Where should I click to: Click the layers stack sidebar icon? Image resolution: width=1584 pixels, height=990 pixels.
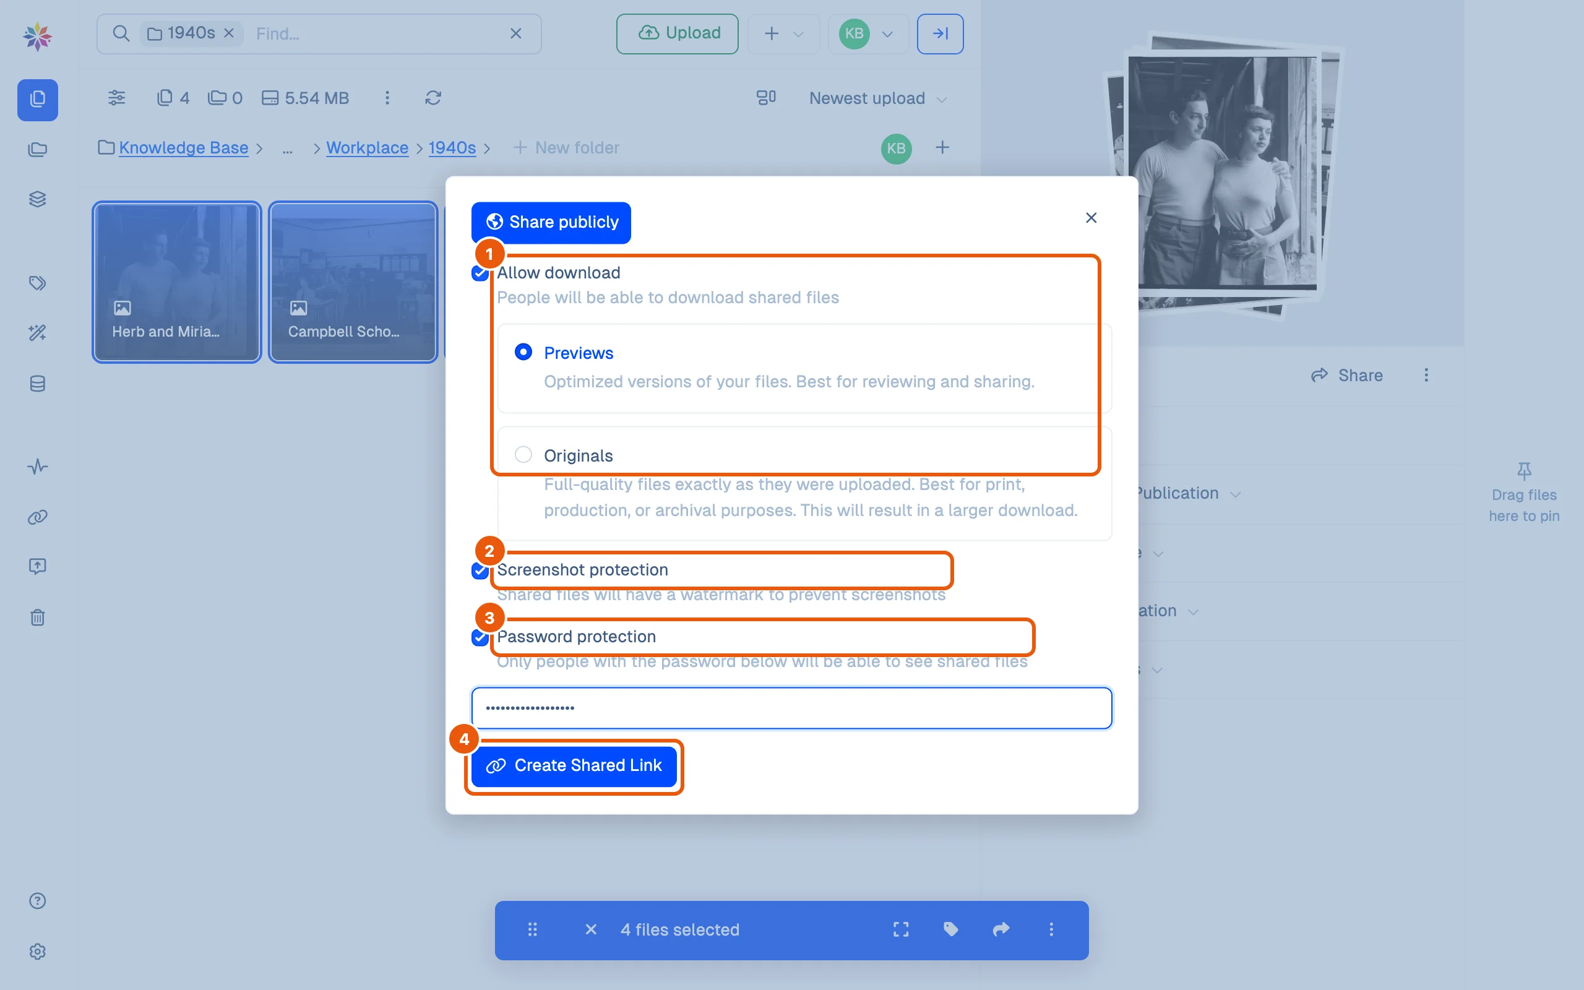pos(37,199)
